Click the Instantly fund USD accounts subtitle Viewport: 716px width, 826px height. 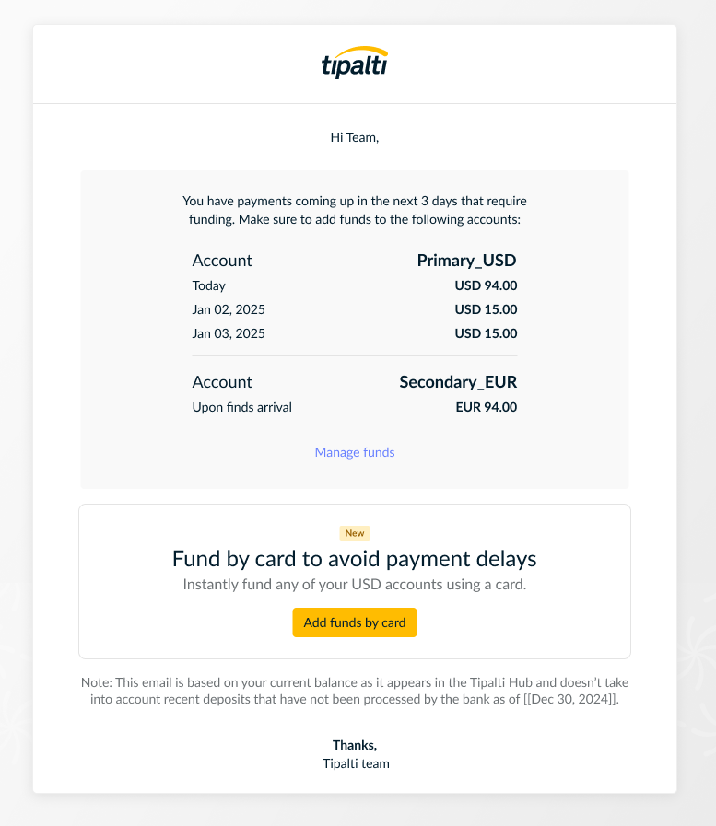354,585
